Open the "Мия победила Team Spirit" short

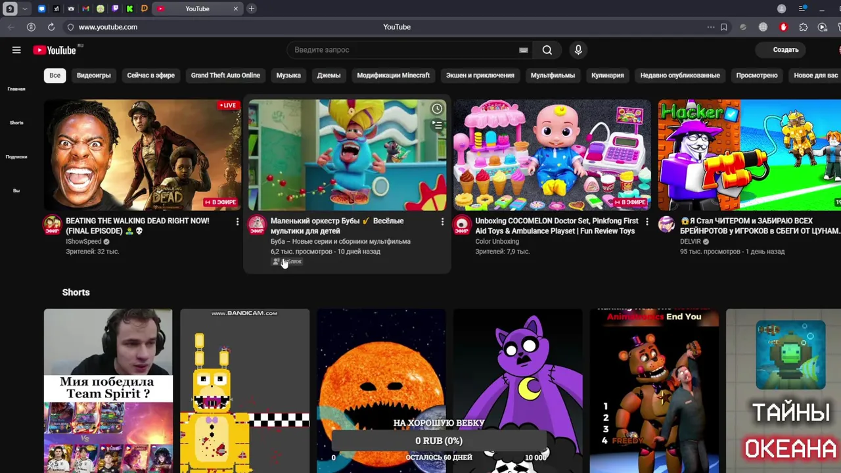tap(108, 391)
